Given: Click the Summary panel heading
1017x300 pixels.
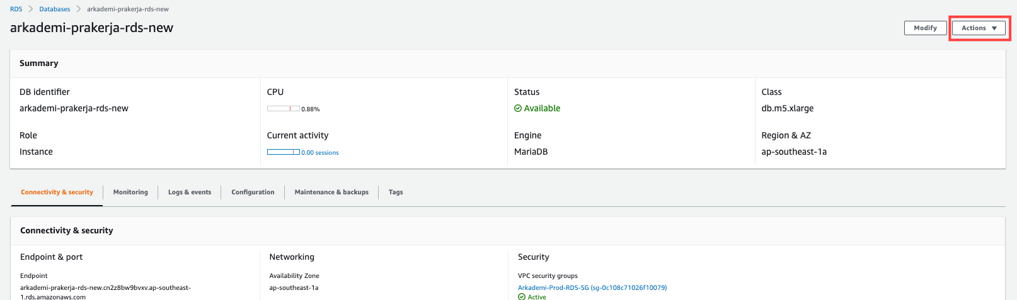Looking at the screenshot, I should pos(39,63).
